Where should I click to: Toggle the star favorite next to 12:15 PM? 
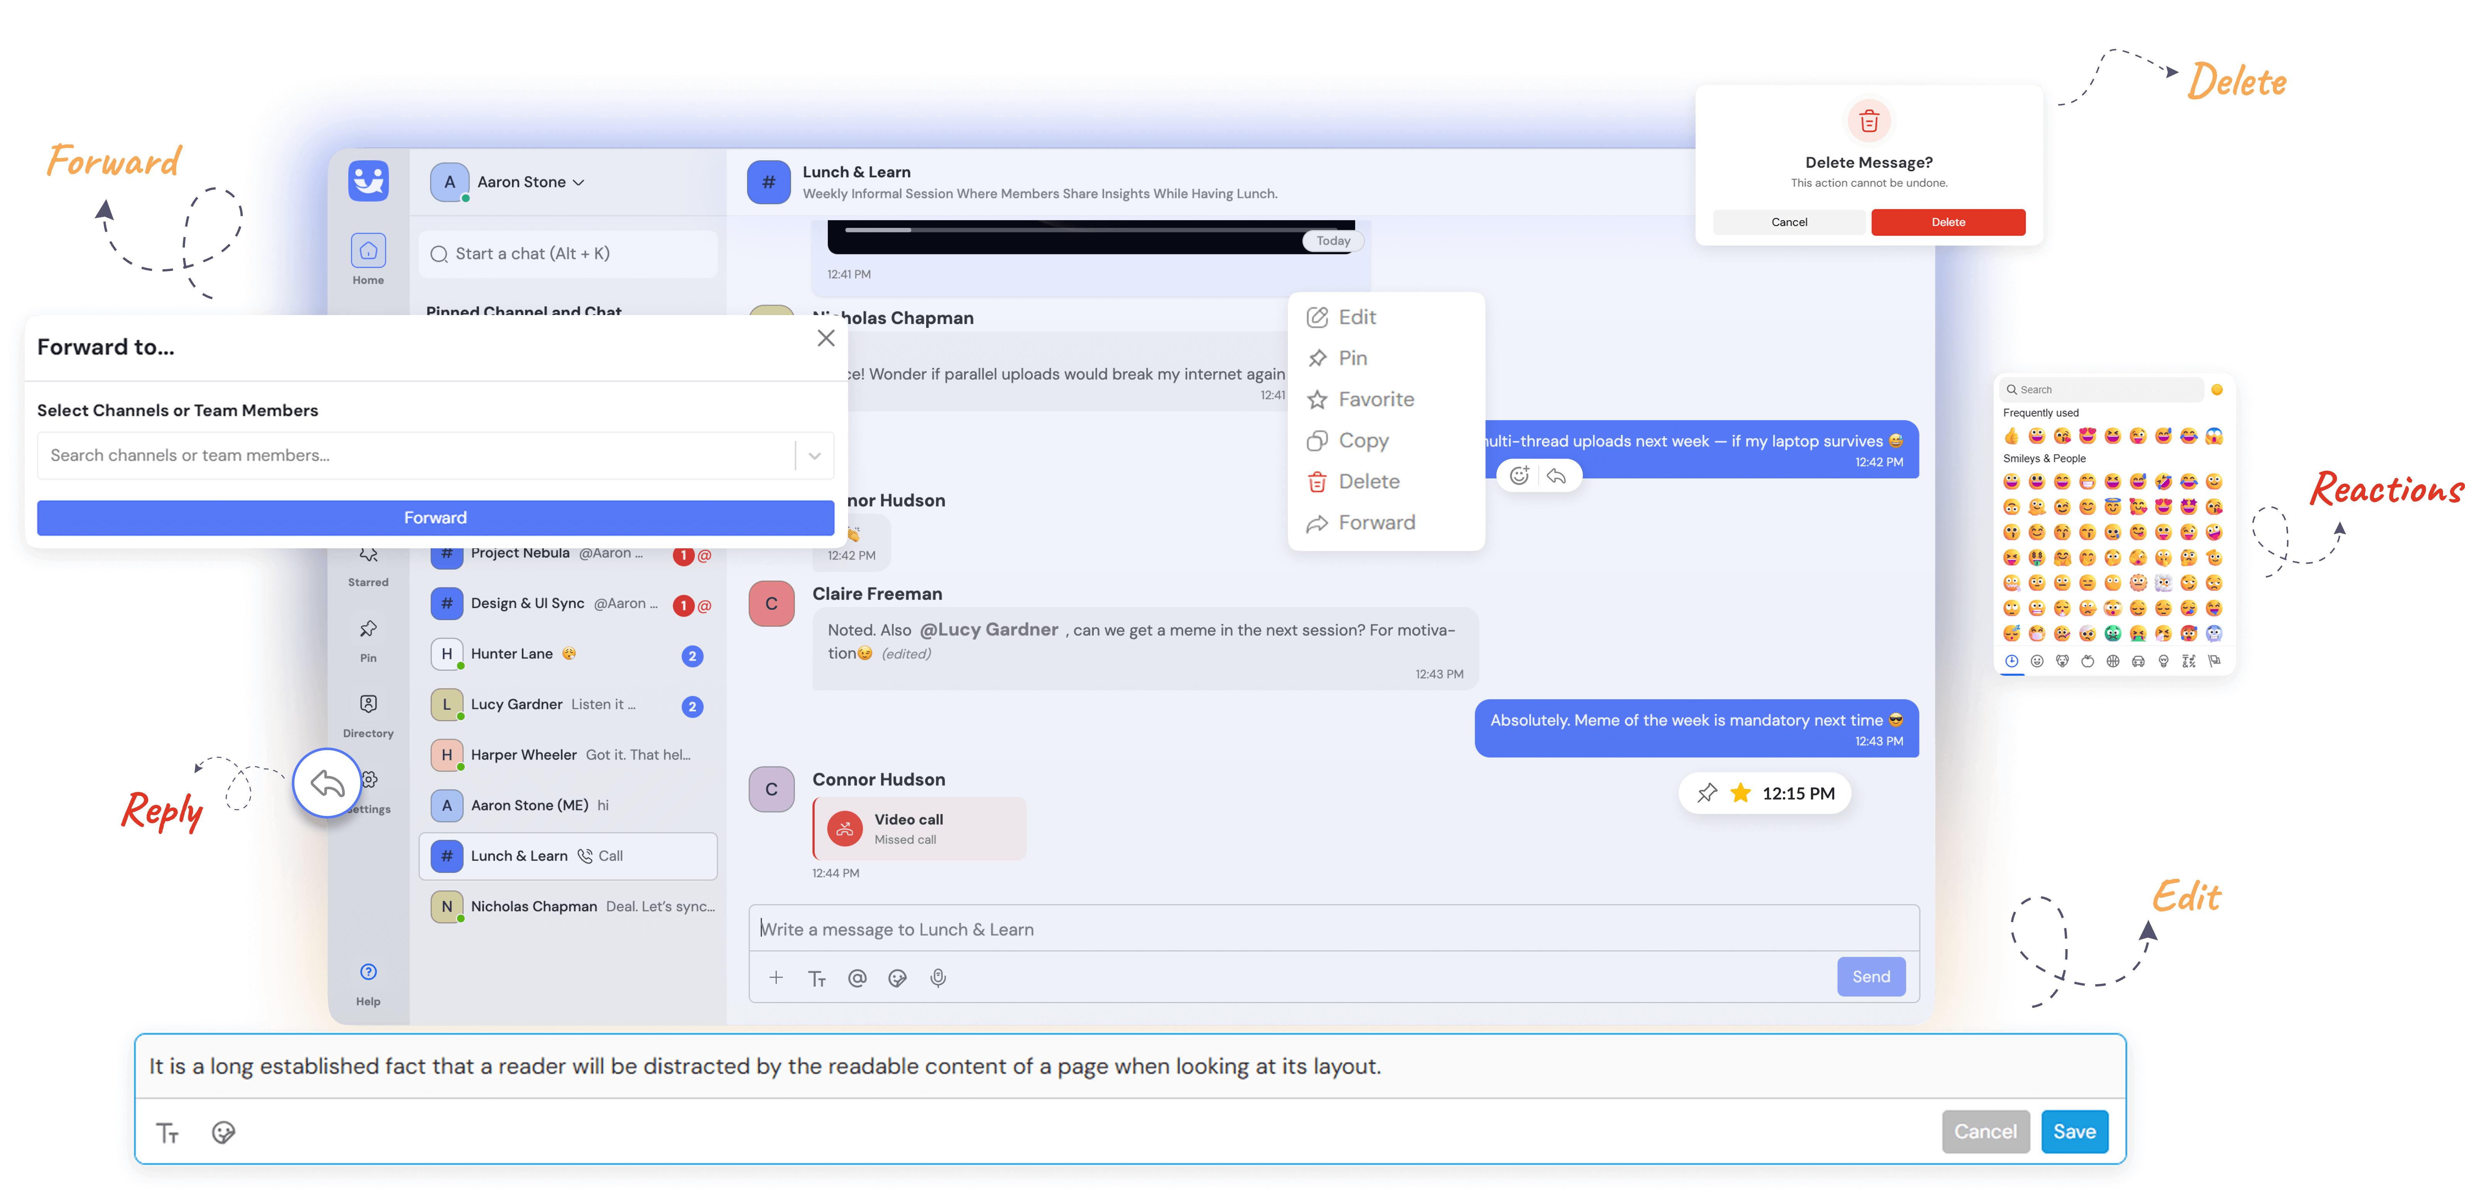tap(1741, 792)
